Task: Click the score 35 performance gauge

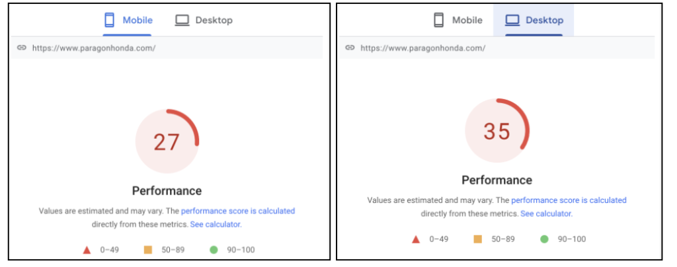Action: [497, 130]
